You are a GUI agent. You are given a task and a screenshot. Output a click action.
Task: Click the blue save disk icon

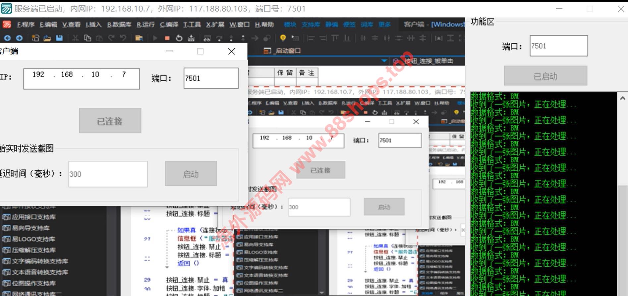(59, 38)
